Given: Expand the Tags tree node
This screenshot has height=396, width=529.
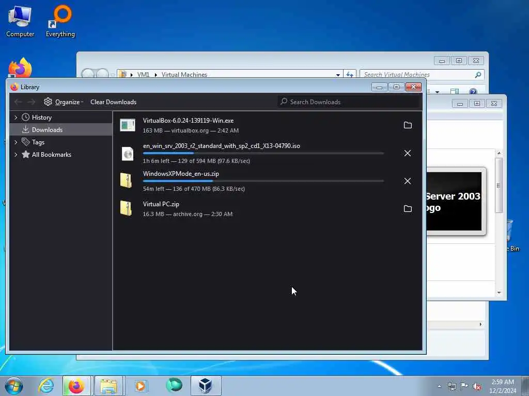Looking at the screenshot, I should pos(15,142).
